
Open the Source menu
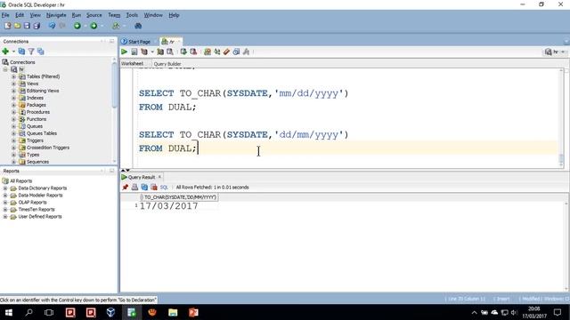coord(94,15)
